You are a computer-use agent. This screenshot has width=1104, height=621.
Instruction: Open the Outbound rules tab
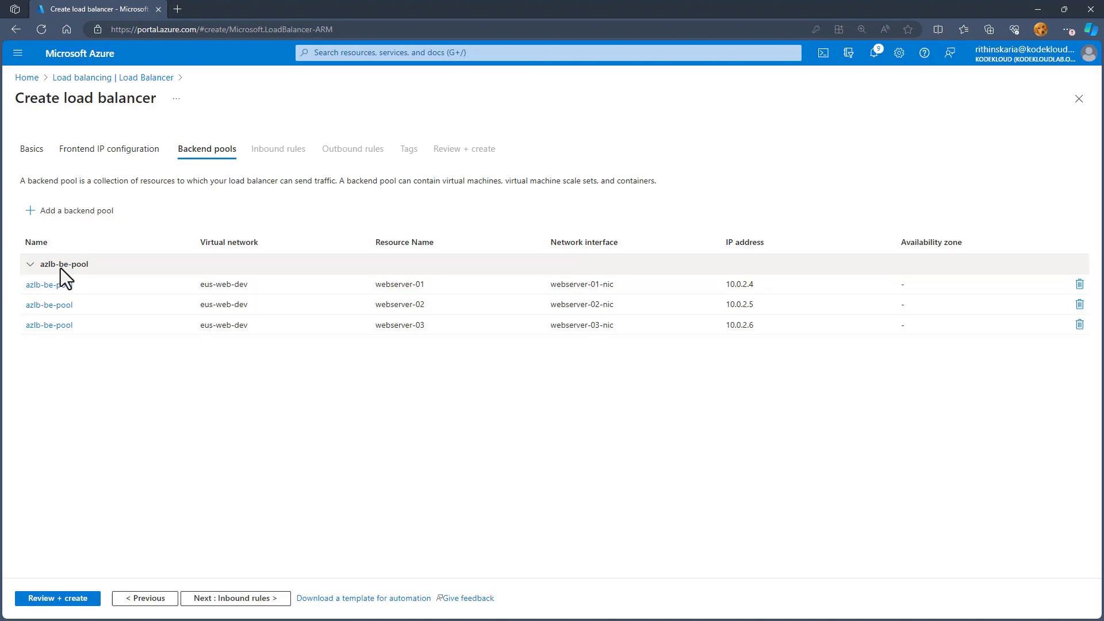click(352, 149)
